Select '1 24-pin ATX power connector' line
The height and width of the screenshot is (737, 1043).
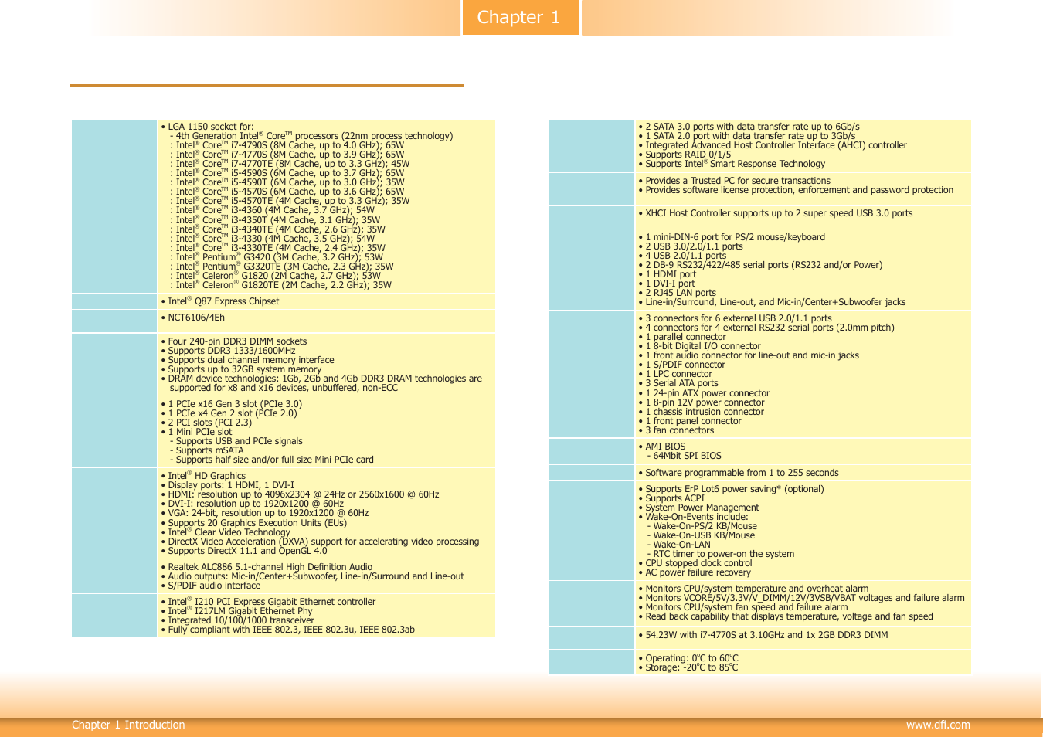704,393
